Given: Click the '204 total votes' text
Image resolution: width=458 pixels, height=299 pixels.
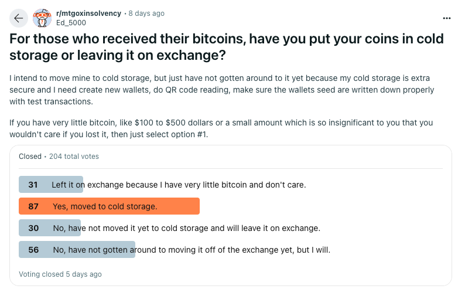Looking at the screenshot, I should click(x=74, y=157).
